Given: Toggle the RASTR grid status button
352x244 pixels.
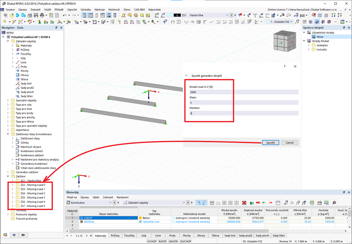Looking at the screenshot, I should click(163, 241).
